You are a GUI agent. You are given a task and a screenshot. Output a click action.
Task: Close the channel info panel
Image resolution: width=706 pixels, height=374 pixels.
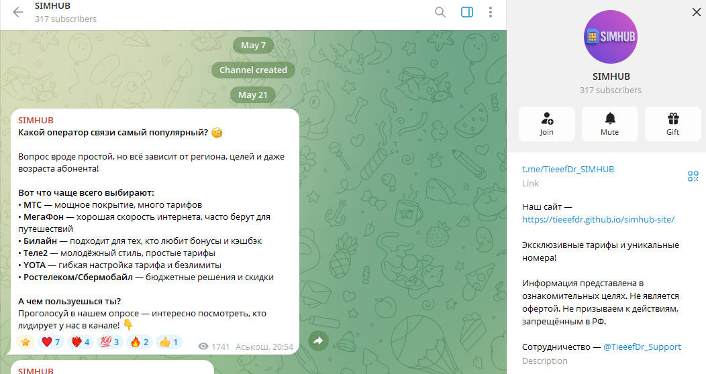coord(696,12)
